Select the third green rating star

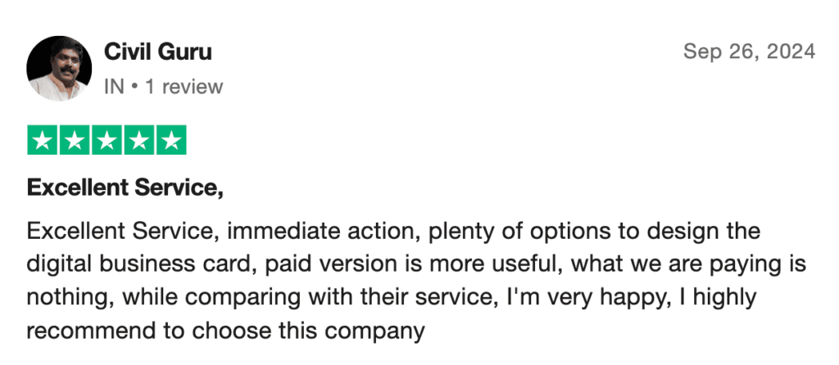pos(107,140)
